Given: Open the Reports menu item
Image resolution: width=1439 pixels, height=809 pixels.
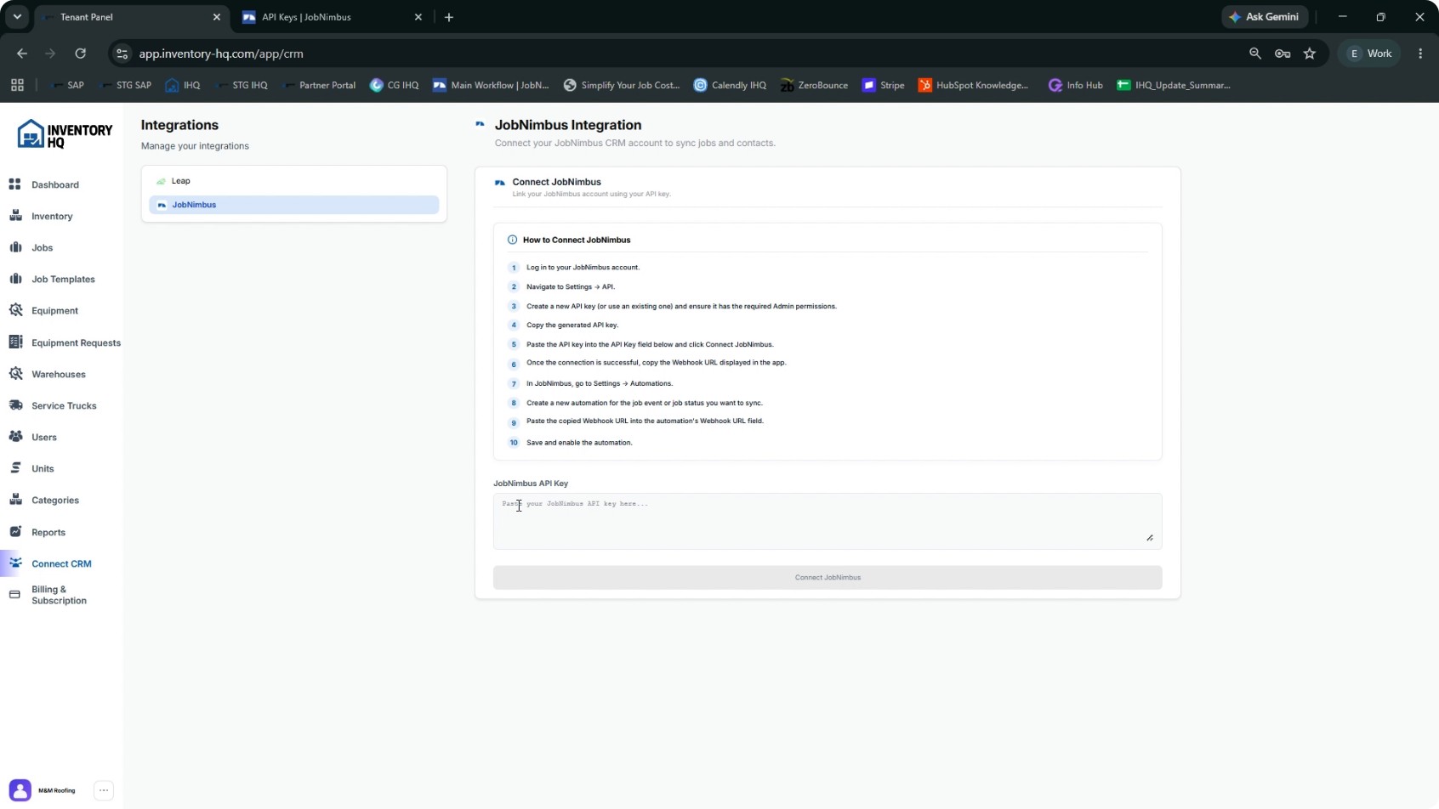Looking at the screenshot, I should click(48, 533).
